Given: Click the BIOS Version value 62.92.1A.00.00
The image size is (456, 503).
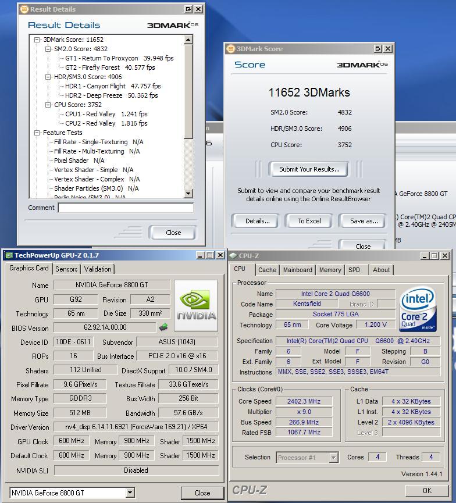Looking at the screenshot, I should (105, 327).
